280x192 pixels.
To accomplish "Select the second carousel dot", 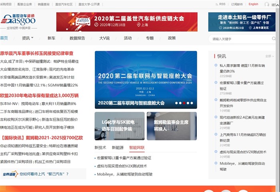I will (180, 103).
